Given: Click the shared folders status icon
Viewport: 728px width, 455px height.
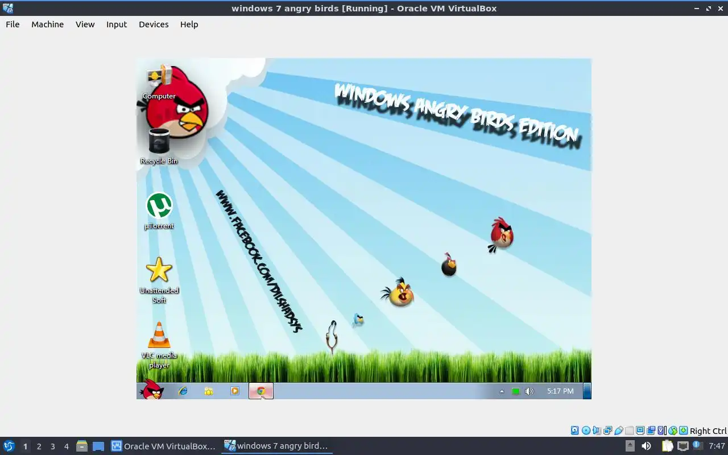Looking at the screenshot, I should point(630,431).
